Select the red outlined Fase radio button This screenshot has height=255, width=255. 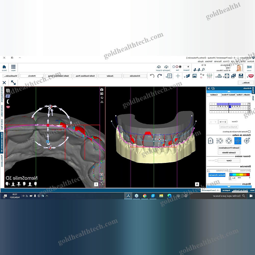point(177,67)
